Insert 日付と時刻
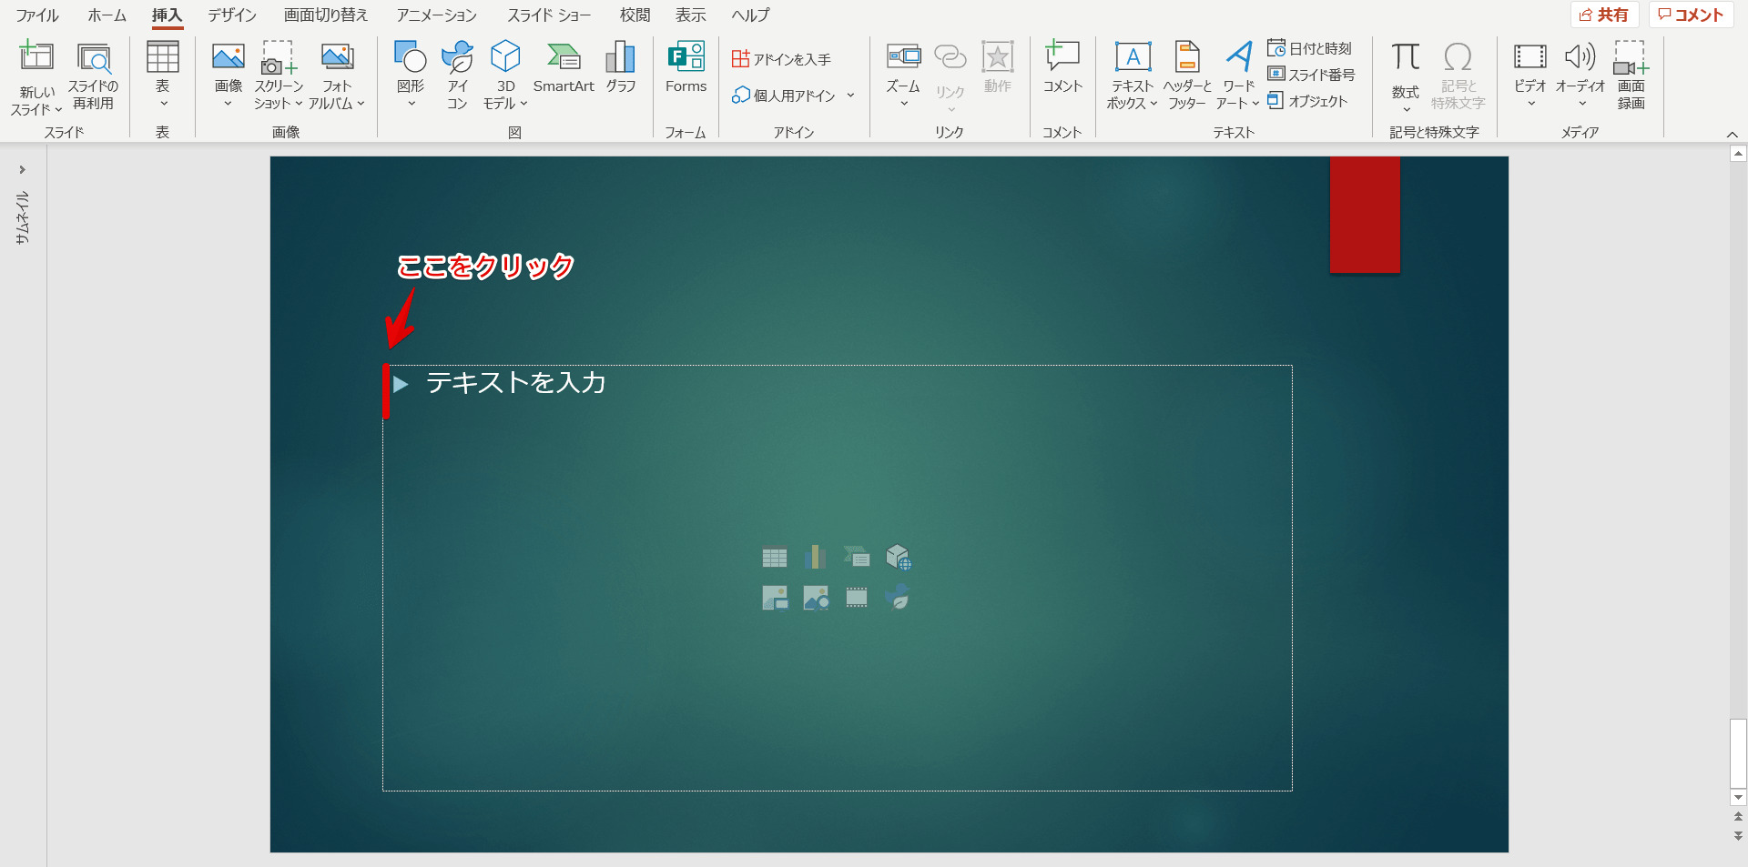1748x867 pixels. [x=1310, y=48]
